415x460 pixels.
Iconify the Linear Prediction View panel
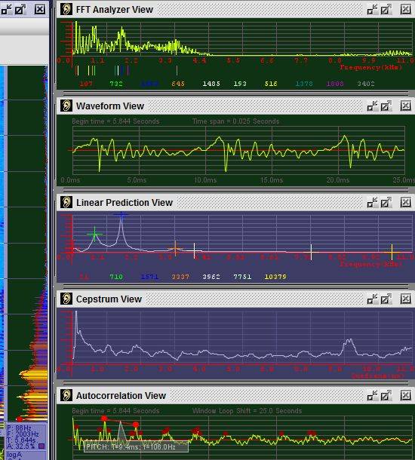point(373,202)
